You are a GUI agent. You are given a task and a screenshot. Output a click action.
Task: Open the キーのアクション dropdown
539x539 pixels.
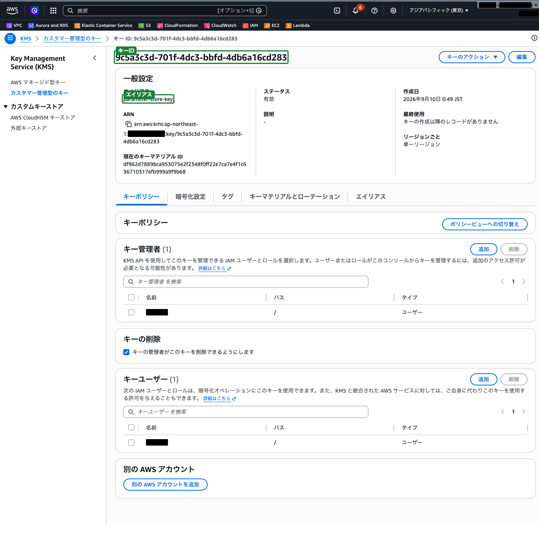click(x=472, y=57)
